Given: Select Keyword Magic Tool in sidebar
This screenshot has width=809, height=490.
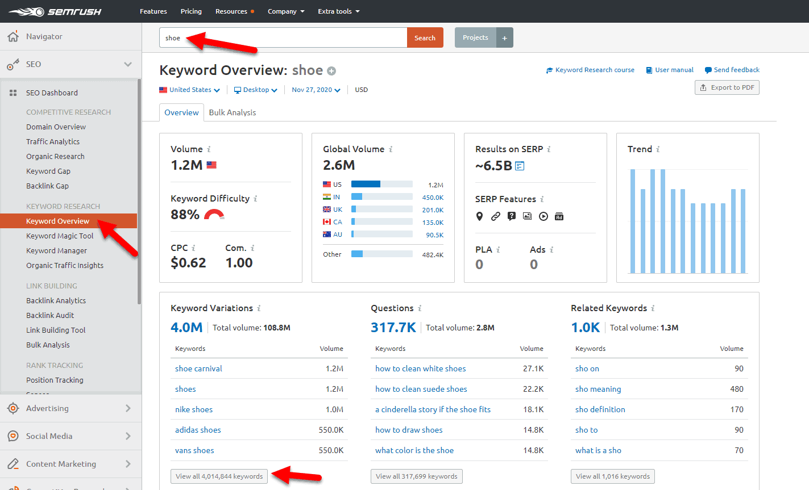Looking at the screenshot, I should click(x=60, y=236).
